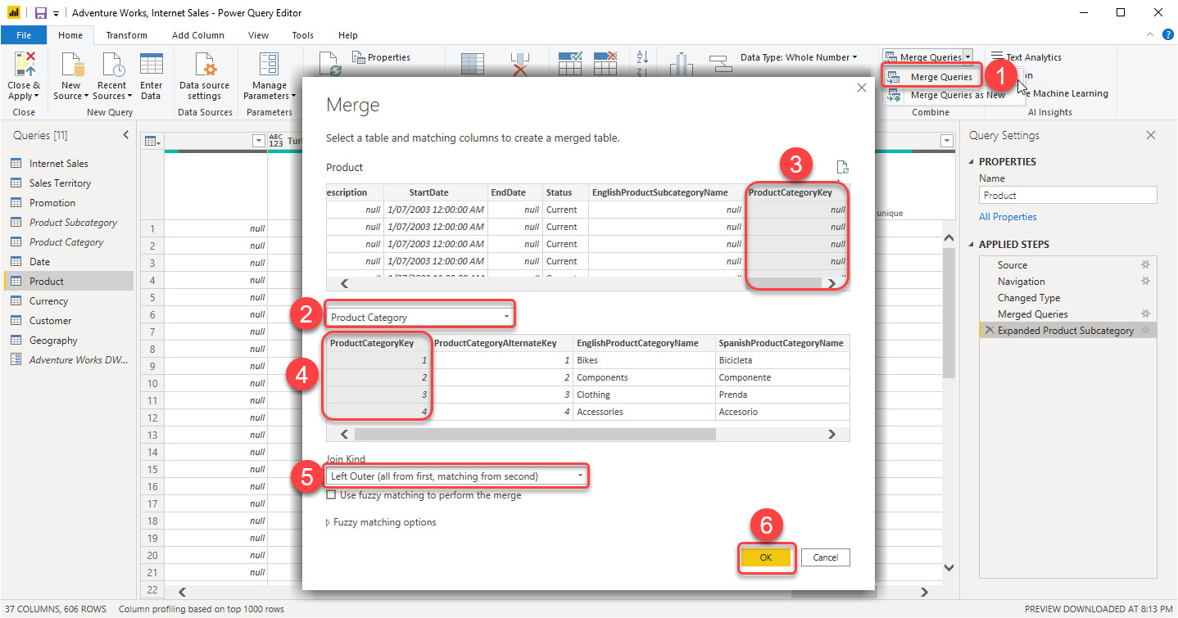Click the Remove Columns icon

(x=520, y=64)
